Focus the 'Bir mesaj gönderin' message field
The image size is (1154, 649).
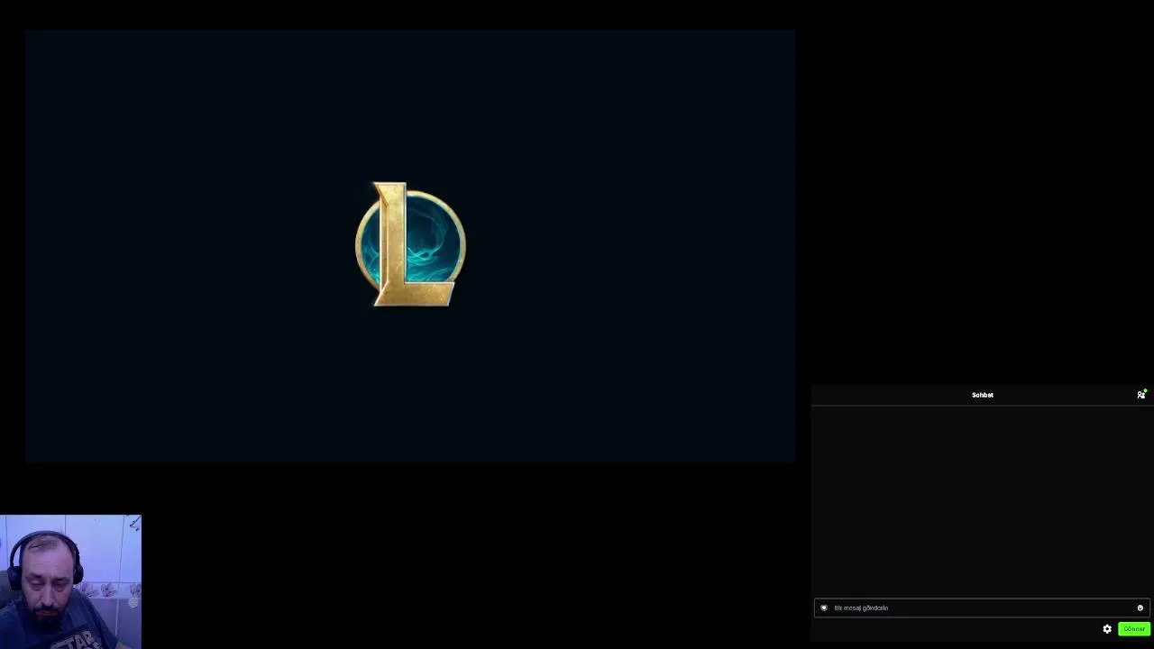click(x=982, y=608)
